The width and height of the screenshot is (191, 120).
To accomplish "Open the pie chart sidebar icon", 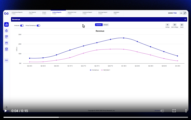I will tap(6, 31).
